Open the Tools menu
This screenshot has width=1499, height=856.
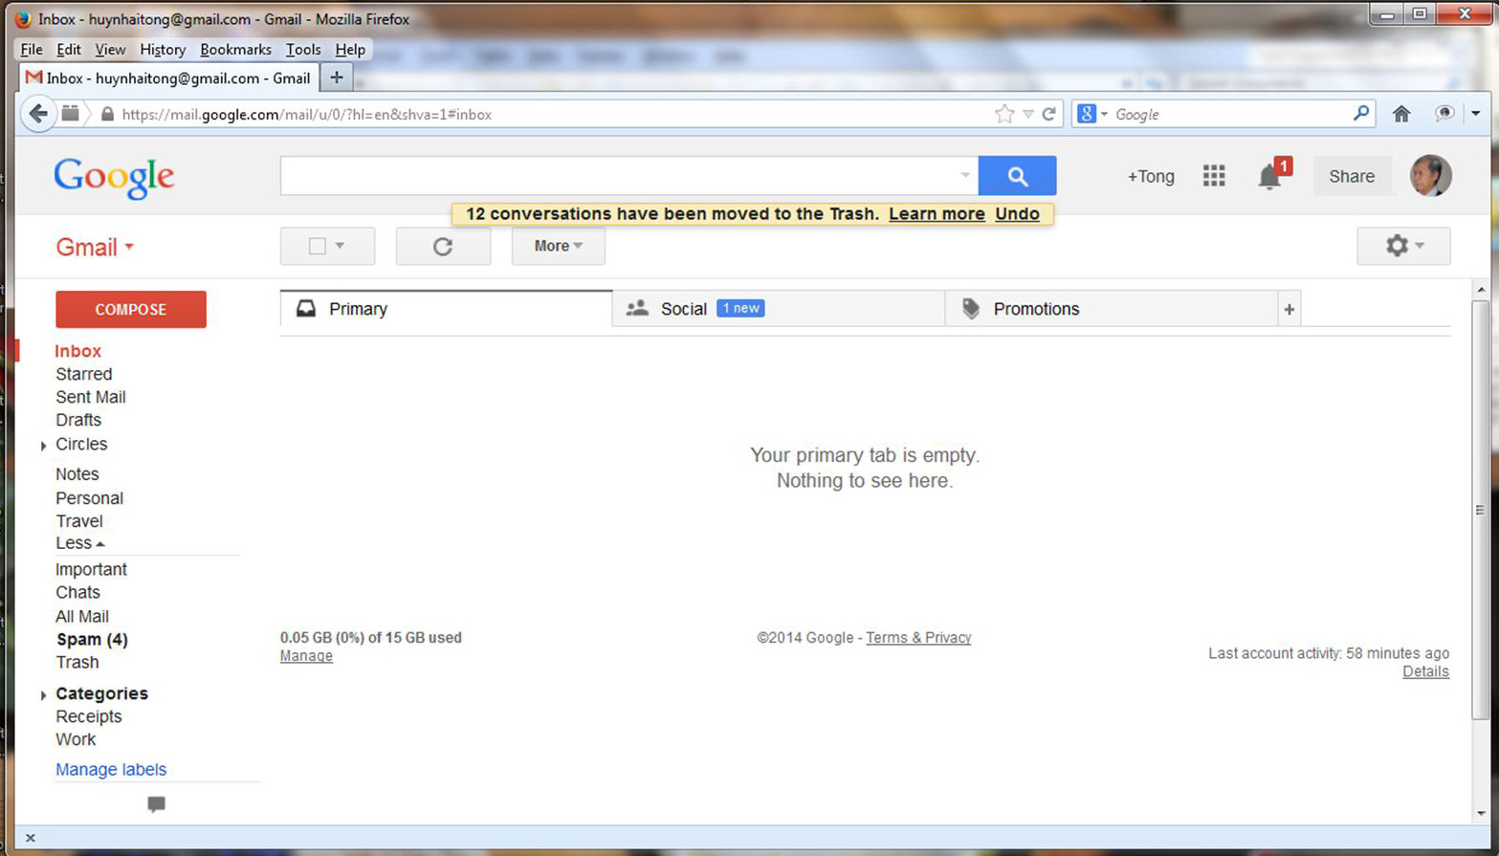click(x=303, y=50)
